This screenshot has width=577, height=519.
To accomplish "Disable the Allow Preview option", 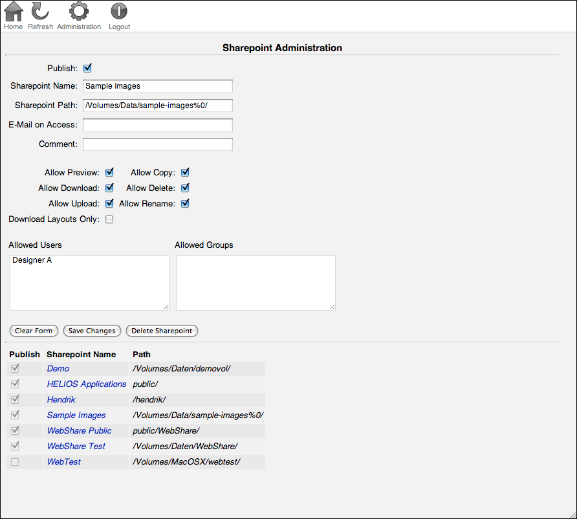I will pos(109,172).
